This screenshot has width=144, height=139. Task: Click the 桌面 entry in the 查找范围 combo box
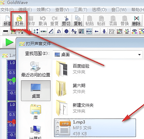pos(97,55)
